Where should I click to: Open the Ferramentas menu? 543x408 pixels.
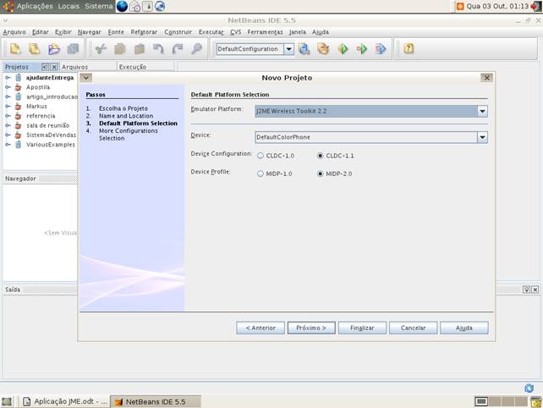coord(265,31)
